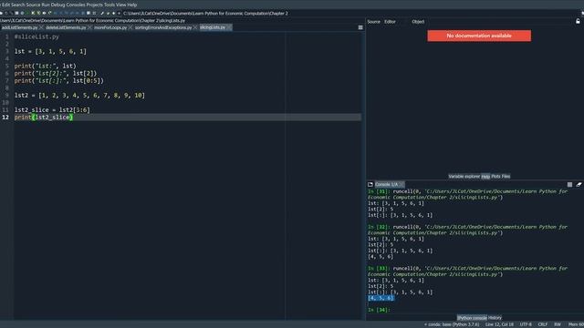Click the wrench Preferences toolbar icon
584x328 pixels.
tap(102, 13)
